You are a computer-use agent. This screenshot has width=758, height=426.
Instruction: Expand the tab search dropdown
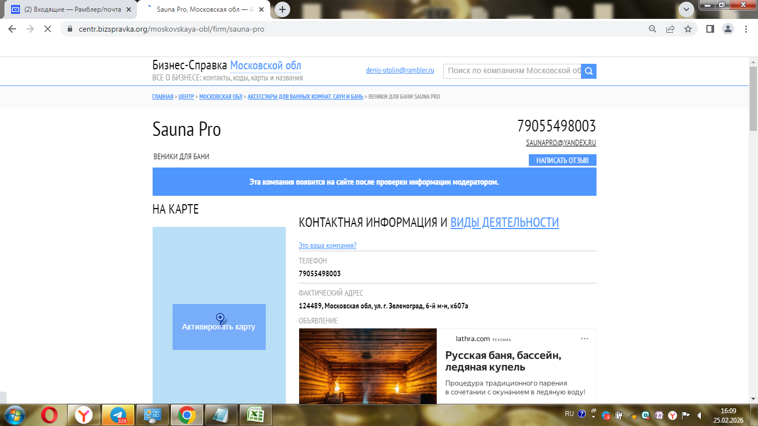687,9
